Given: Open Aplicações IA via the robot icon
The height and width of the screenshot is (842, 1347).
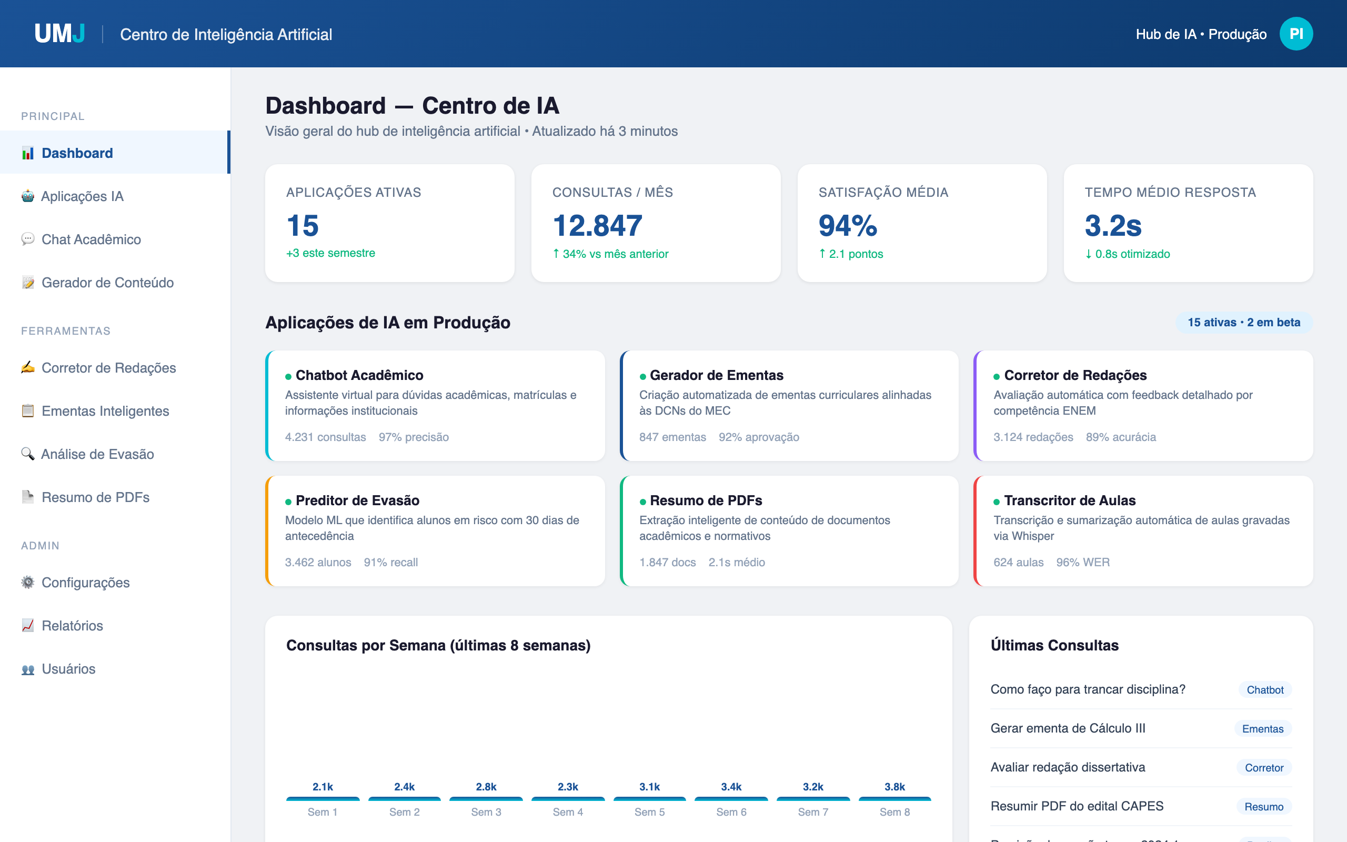Looking at the screenshot, I should click(27, 196).
